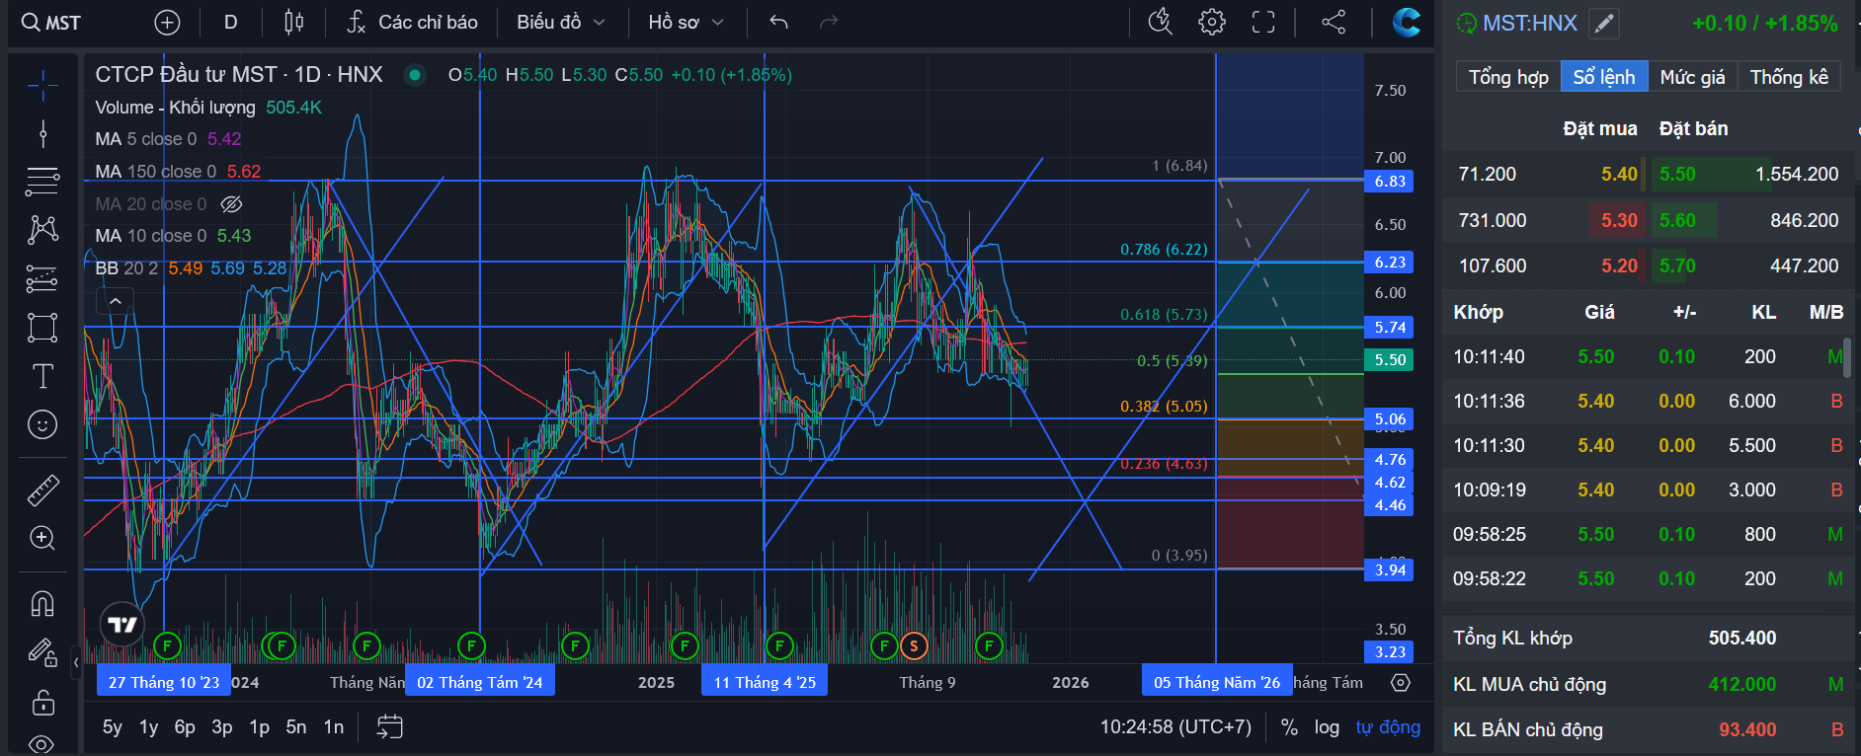The width and height of the screenshot is (1861, 756).
Task: Select the text annotation tool
Action: [42, 376]
